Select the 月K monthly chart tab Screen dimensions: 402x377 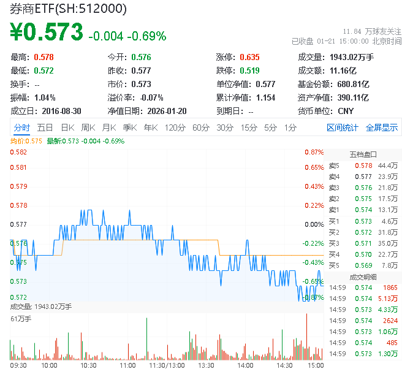(x=109, y=128)
